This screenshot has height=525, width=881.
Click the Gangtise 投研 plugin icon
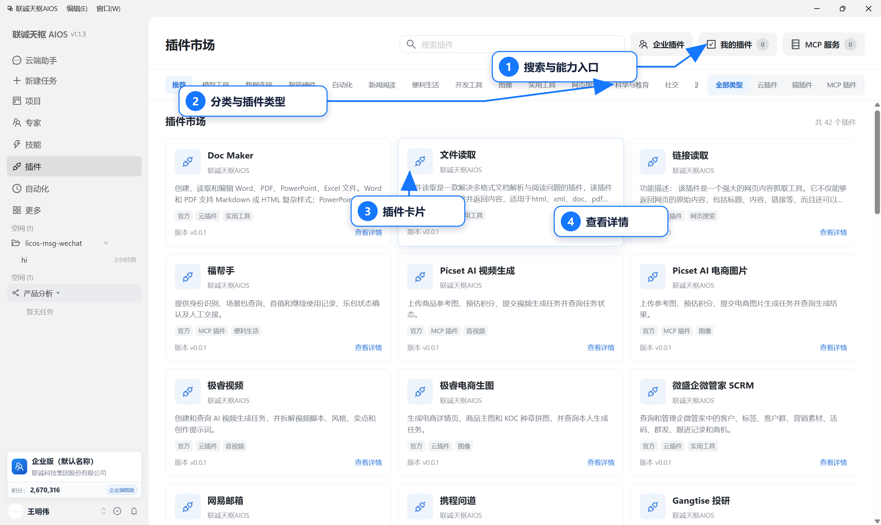click(x=652, y=506)
